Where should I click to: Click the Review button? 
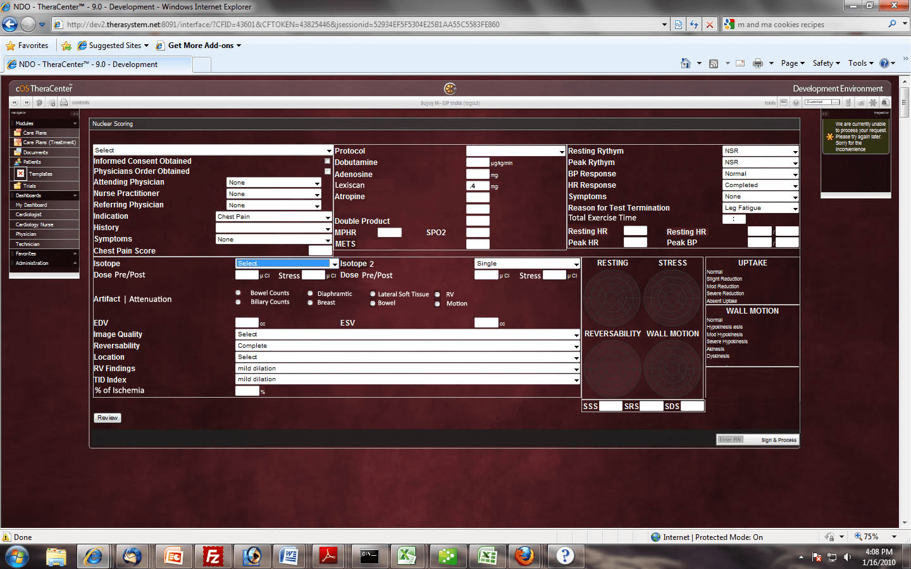(108, 418)
